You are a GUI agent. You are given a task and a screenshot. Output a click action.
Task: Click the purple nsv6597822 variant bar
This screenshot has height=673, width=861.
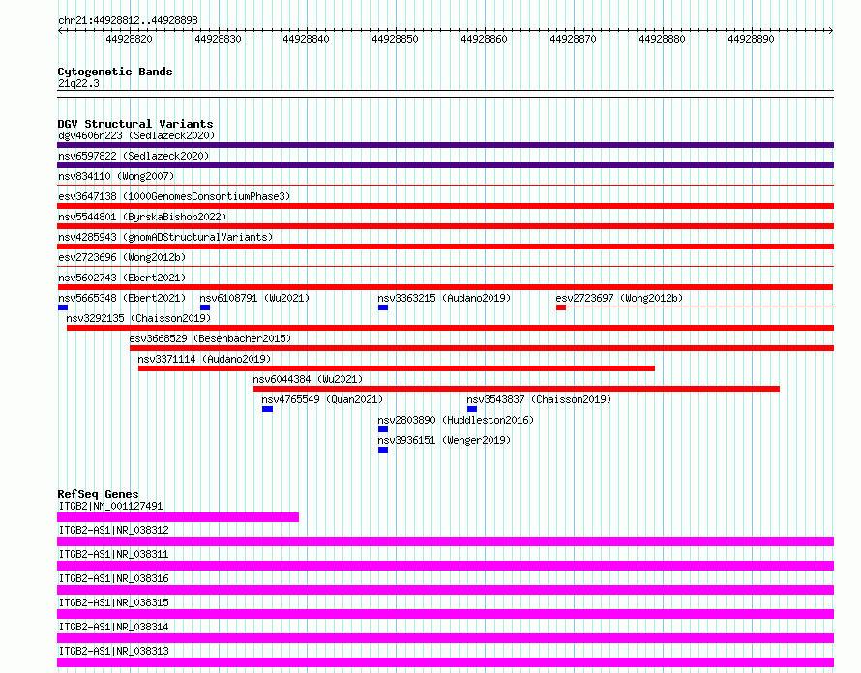pos(445,165)
